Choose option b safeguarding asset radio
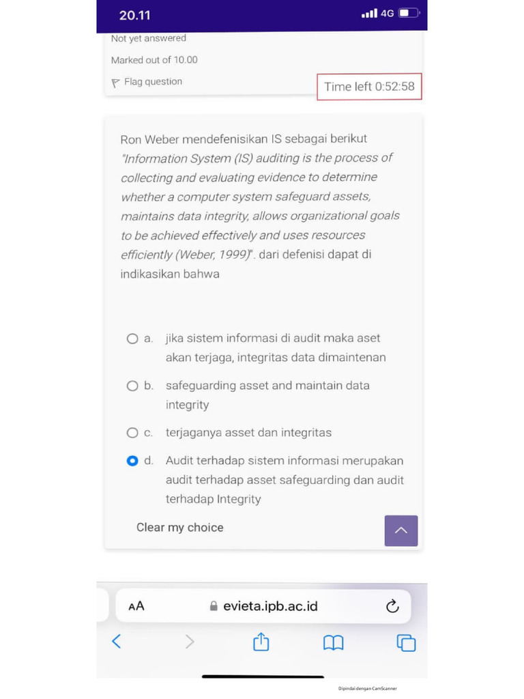Image resolution: width=524 pixels, height=699 pixels. click(132, 386)
